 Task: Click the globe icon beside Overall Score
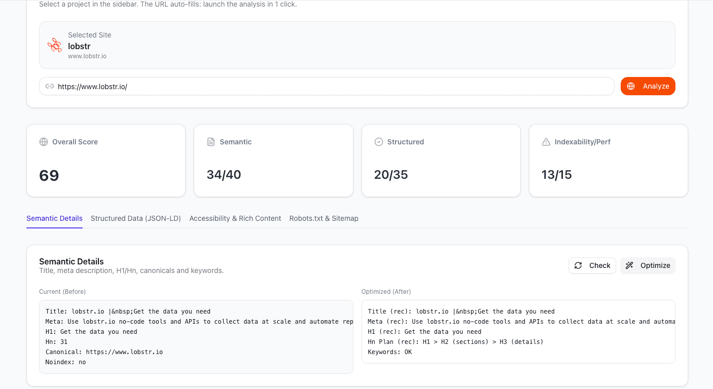(43, 142)
